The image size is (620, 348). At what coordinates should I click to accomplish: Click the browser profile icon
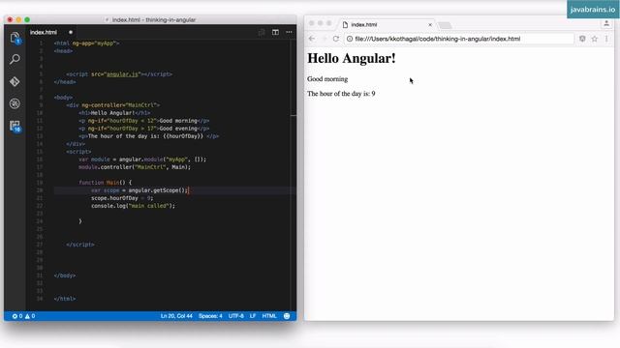(x=606, y=24)
